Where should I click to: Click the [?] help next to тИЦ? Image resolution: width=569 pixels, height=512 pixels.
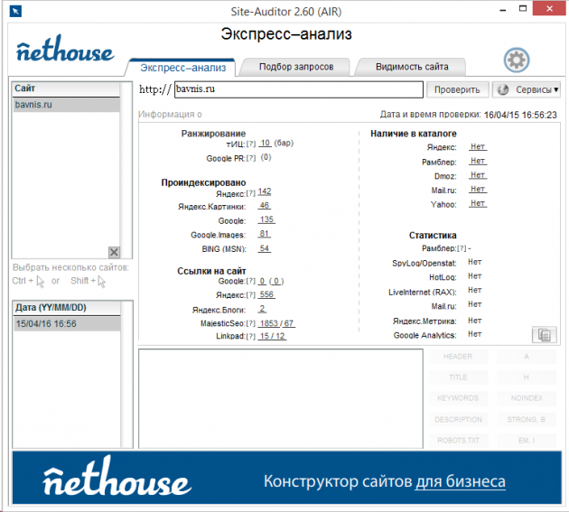pyautogui.click(x=251, y=144)
